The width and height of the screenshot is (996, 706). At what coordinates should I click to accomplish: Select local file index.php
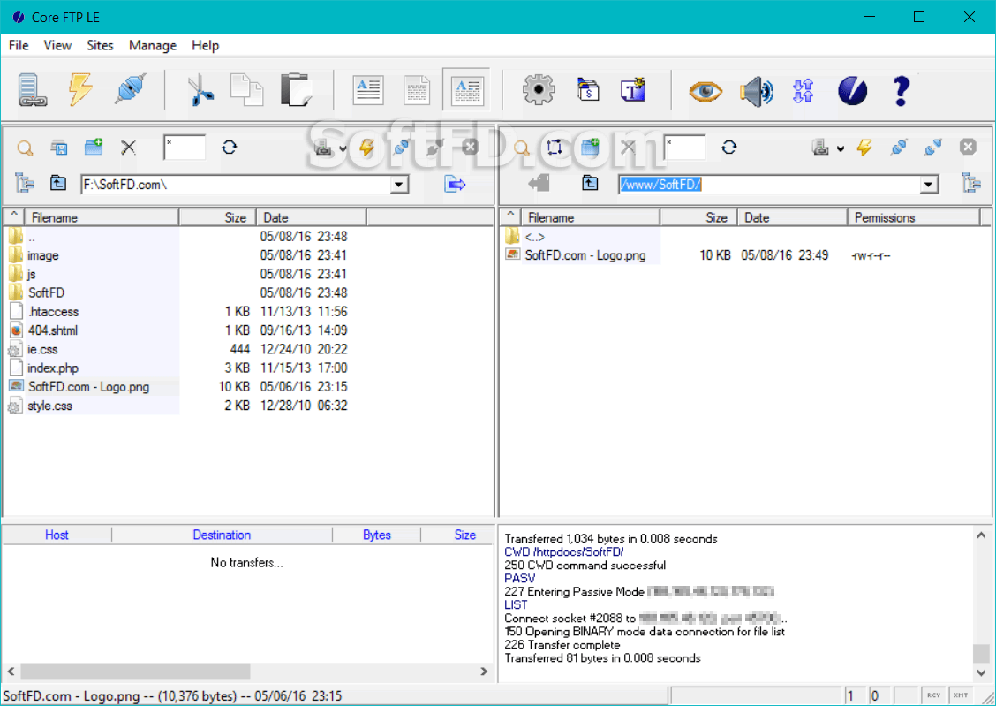pos(53,368)
